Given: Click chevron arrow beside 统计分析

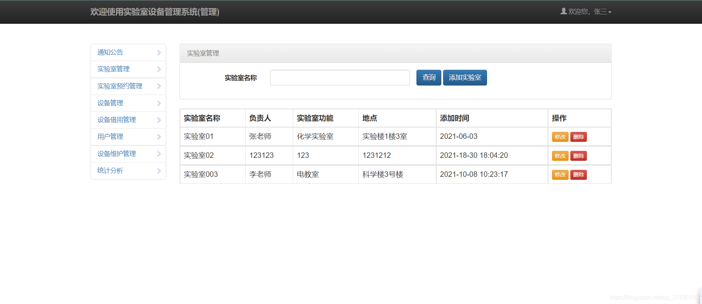Looking at the screenshot, I should click(159, 171).
